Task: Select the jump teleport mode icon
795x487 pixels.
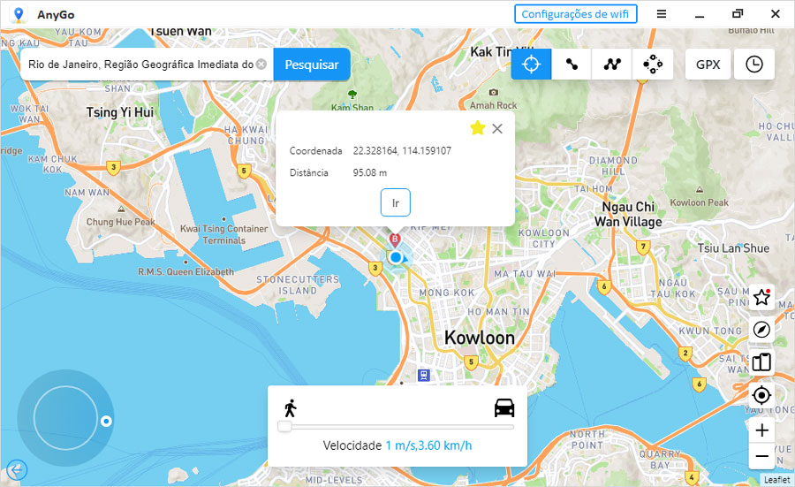Action: [x=653, y=65]
